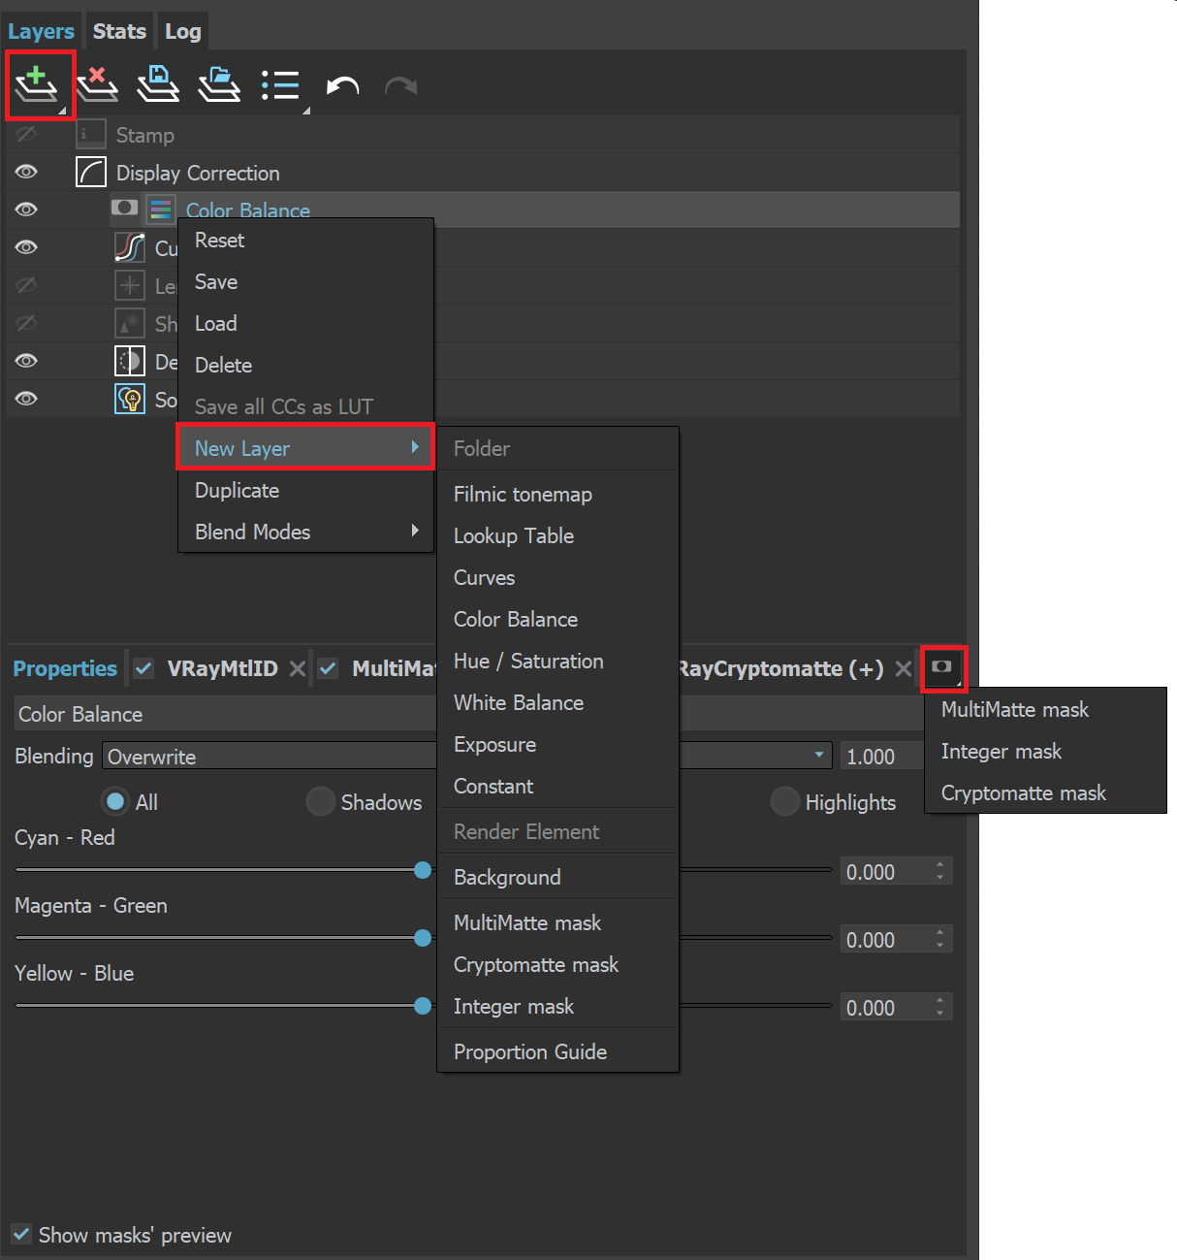Click the Lens Effects plus layer icon
Viewport: 1177px width, 1260px height.
click(130, 285)
